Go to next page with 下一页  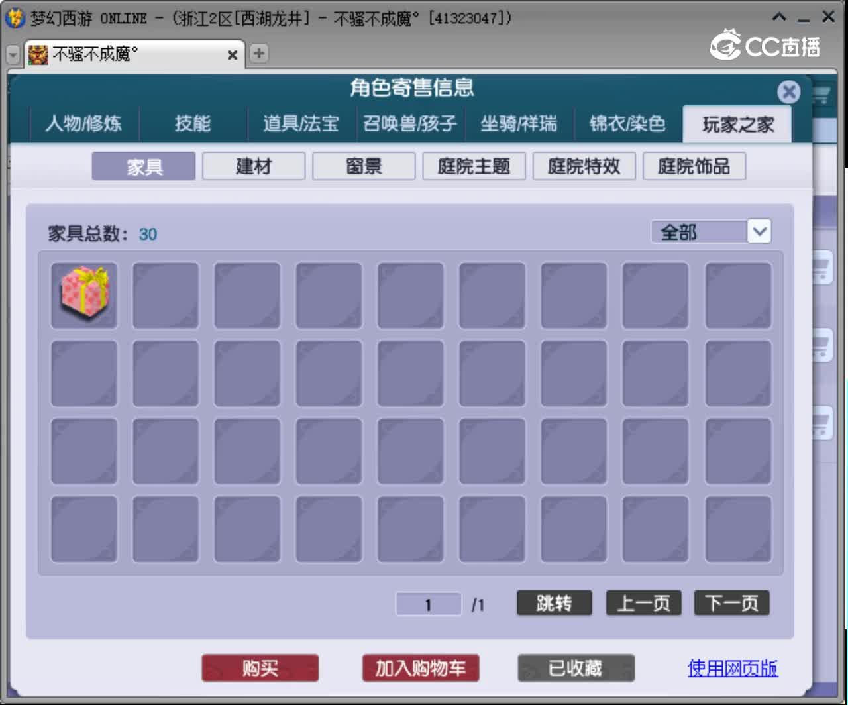point(731,603)
